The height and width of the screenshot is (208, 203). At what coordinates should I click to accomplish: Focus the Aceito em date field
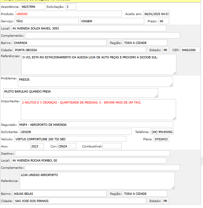[x=156, y=14]
